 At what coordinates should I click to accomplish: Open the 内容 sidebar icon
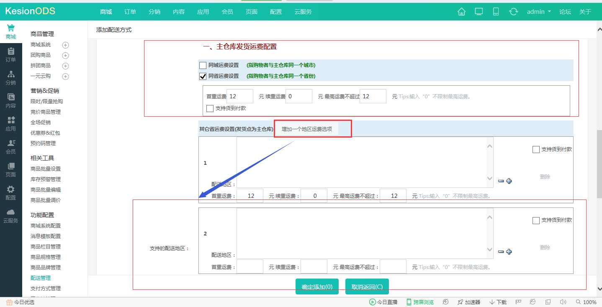click(x=11, y=97)
